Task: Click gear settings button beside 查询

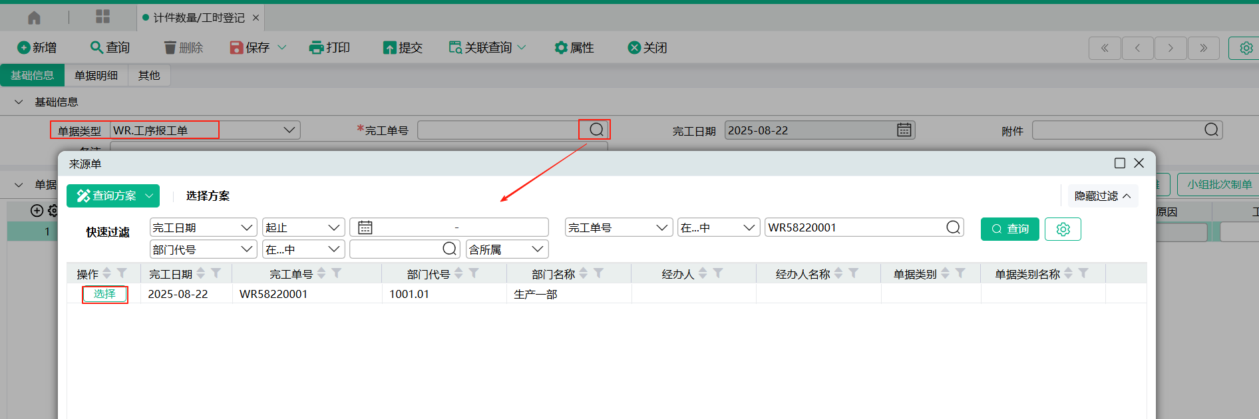Action: tap(1063, 229)
